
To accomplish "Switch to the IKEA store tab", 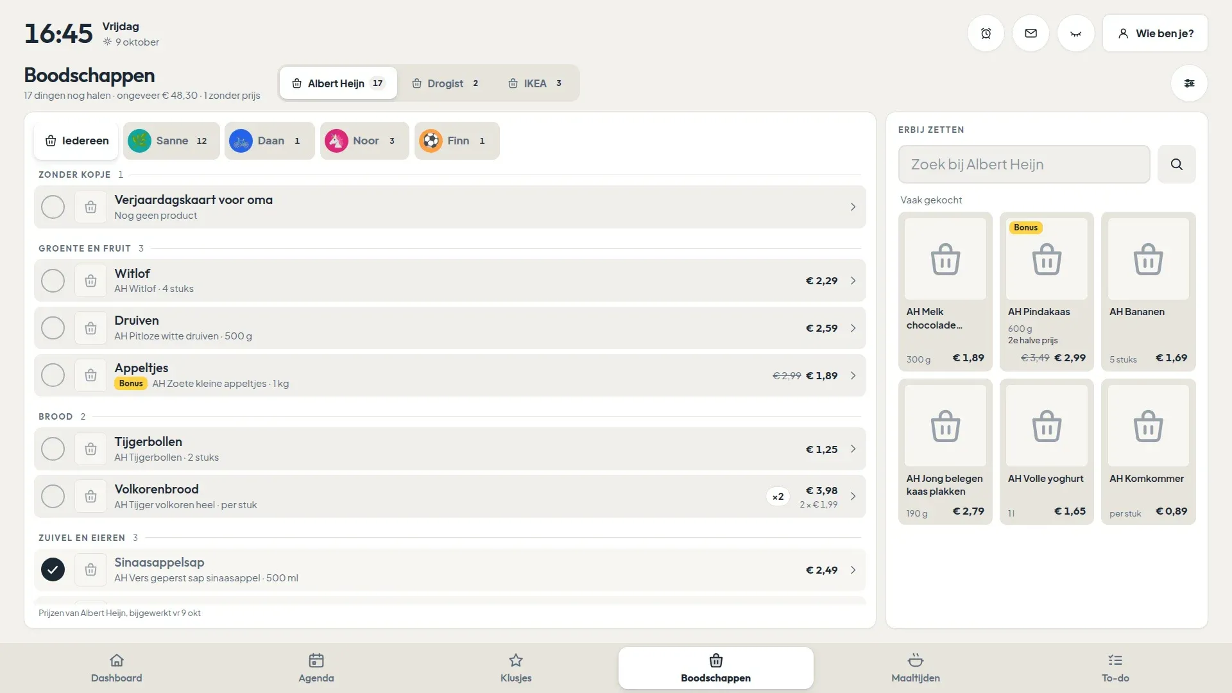I will [x=535, y=83].
